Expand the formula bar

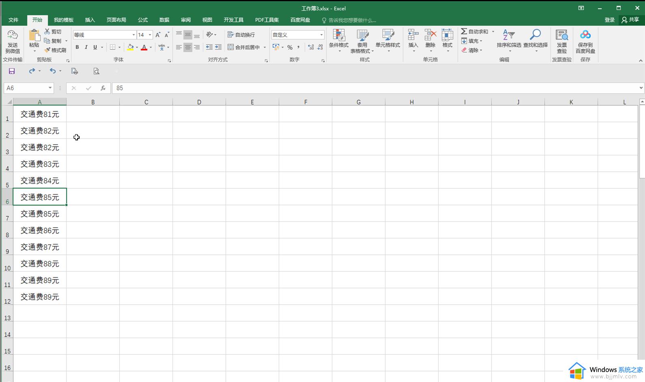(641, 88)
